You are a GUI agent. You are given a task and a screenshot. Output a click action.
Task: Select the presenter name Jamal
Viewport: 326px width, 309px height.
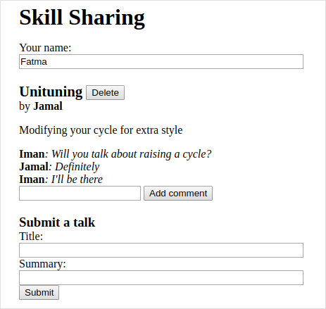(48, 106)
